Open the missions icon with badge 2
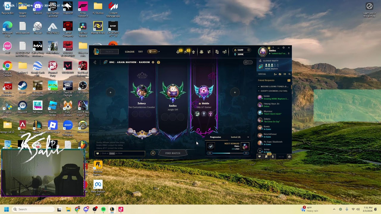381x214 pixels. click(x=186, y=52)
